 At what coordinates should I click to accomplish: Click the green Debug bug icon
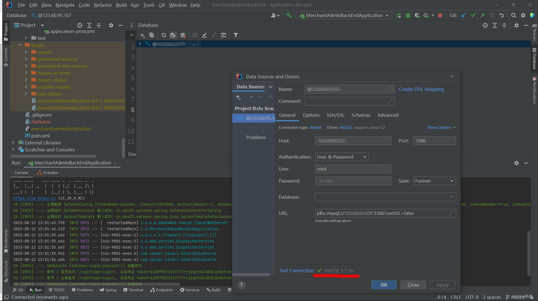pyautogui.click(x=408, y=15)
